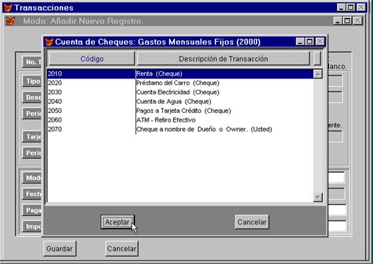
Task: Click the Fech label in the background form
Action: pyautogui.click(x=32, y=194)
